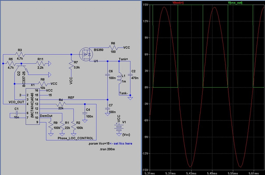
Task: Select the C1 10n capacitor symbol
Action: [x=17, y=113]
